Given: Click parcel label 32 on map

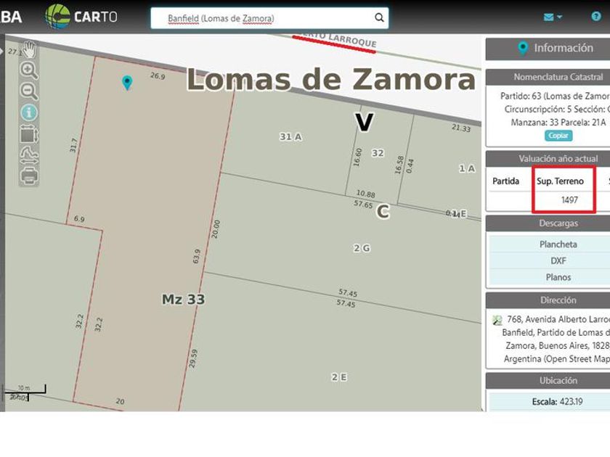Looking at the screenshot, I should click(378, 153).
